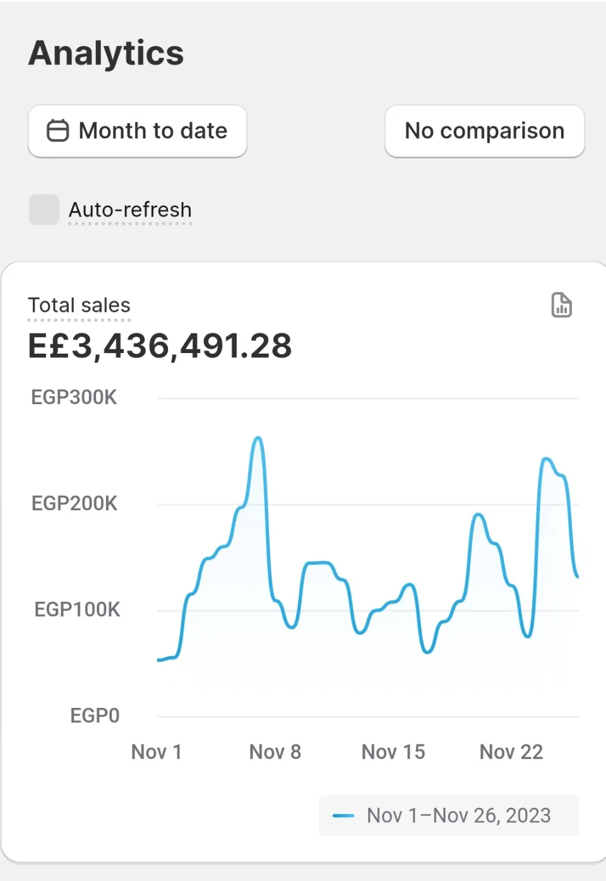The height and width of the screenshot is (881, 606).
Task: Click the Total sales heading link
Action: 80,306
